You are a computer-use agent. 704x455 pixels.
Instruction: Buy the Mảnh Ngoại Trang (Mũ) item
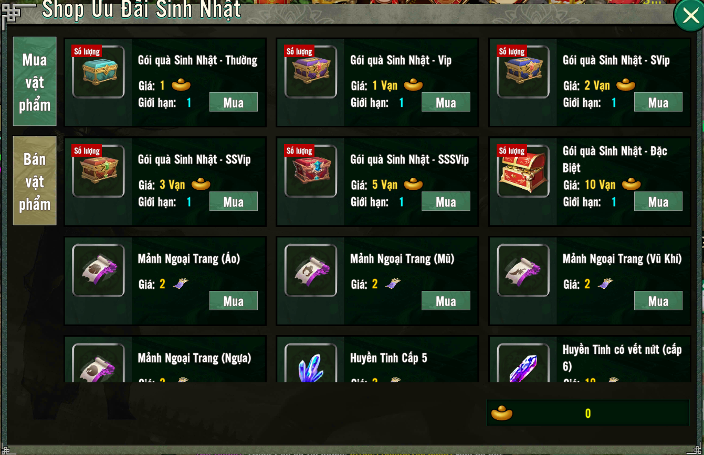[x=446, y=301]
